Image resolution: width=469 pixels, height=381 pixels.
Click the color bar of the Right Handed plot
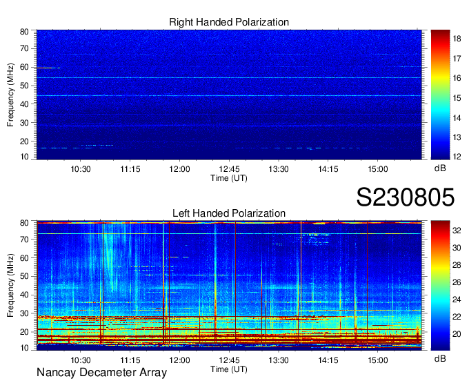[440, 95]
